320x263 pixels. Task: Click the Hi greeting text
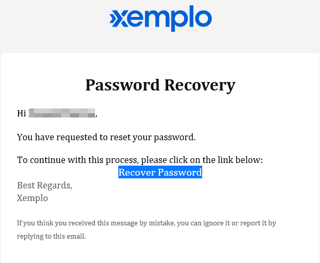coord(21,113)
